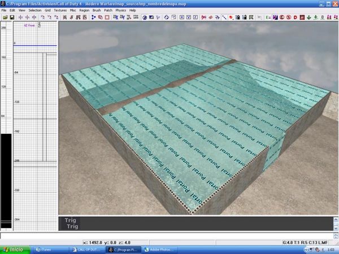Click the purple checkered toolbar icon
Image resolution: width=339 pixels, height=254 pixels.
(x=275, y=17)
